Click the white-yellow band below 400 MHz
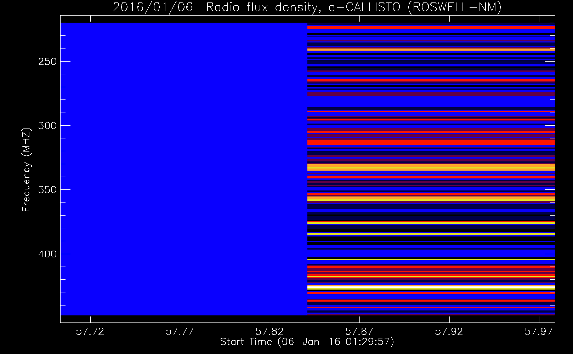Image resolution: width=573 pixels, height=354 pixels. pos(431,287)
